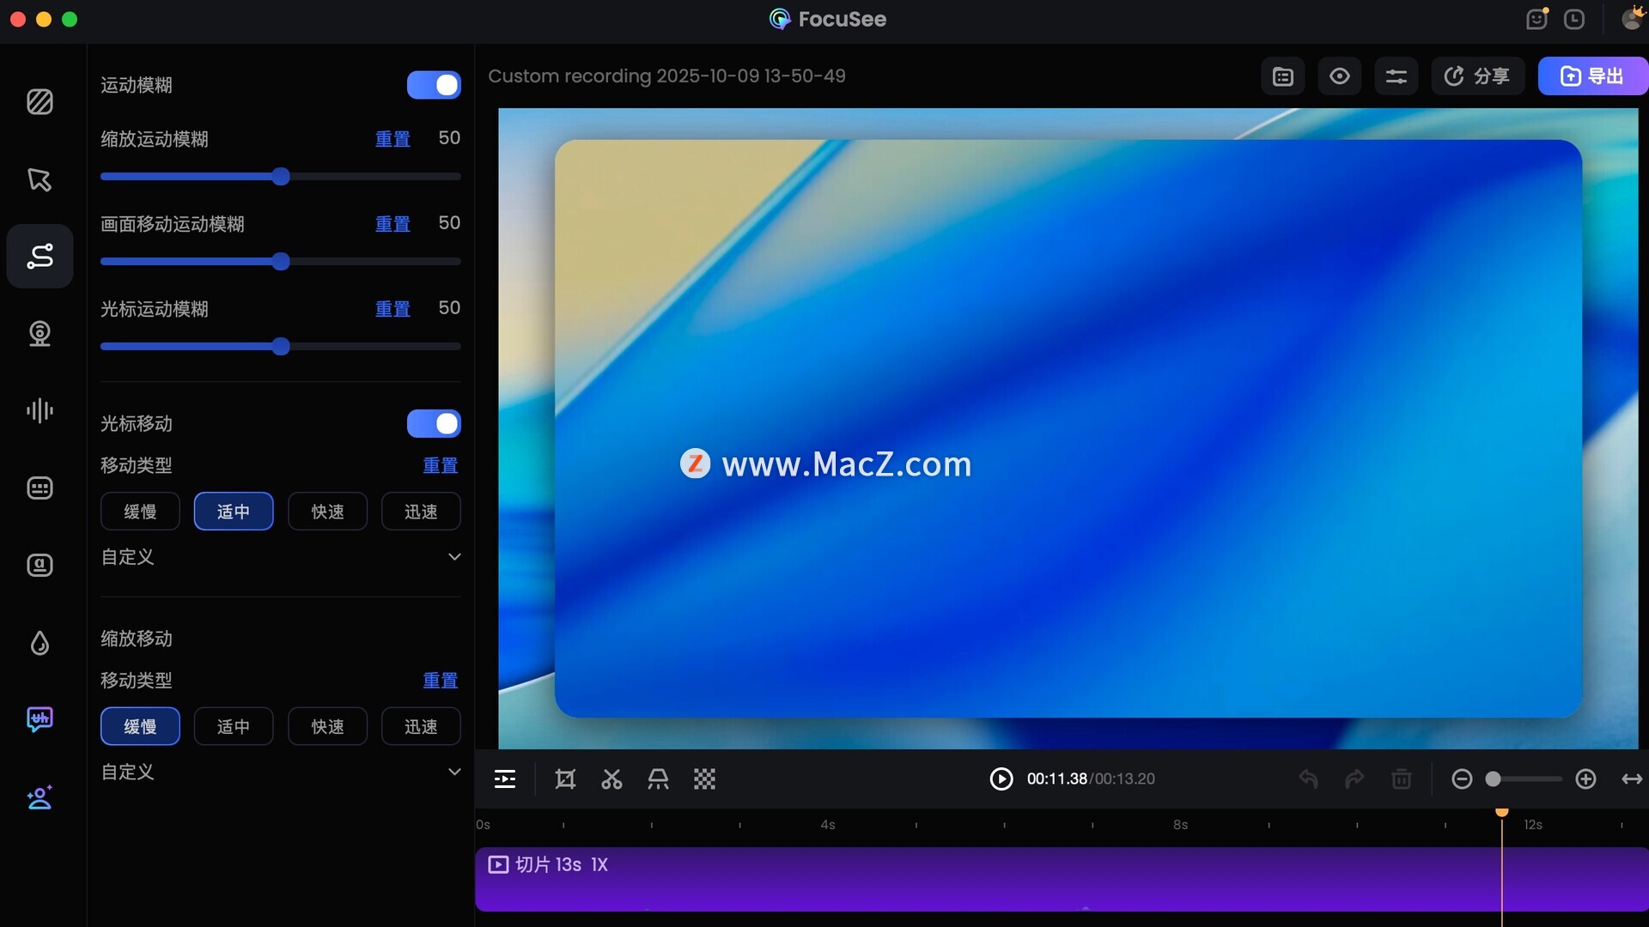Disable the 光标移动 cursor movement switch

434,423
